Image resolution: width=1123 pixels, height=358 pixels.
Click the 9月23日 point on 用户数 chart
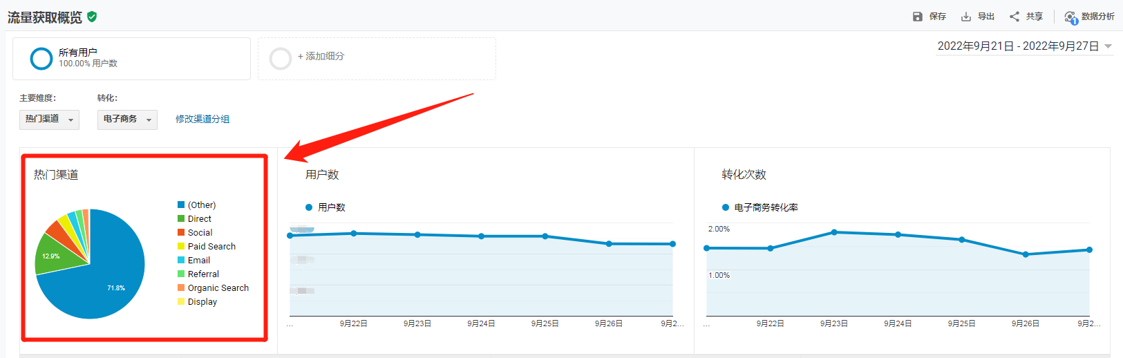(x=417, y=235)
